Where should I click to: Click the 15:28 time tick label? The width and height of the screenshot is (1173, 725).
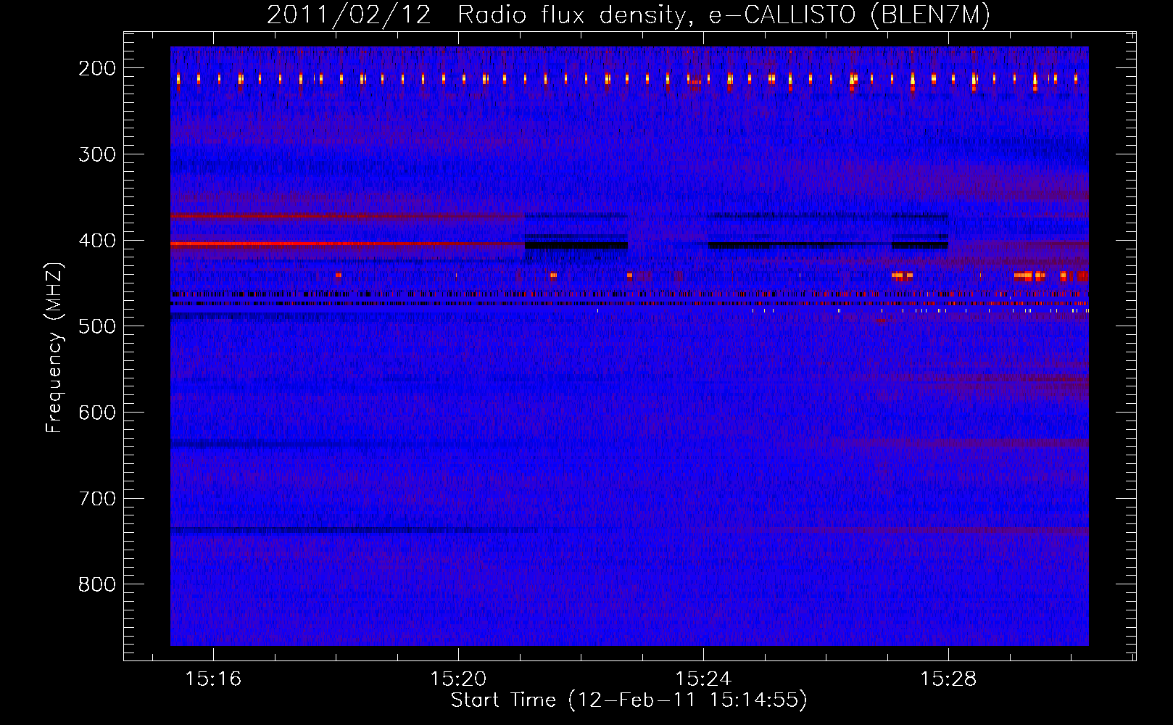(948, 679)
